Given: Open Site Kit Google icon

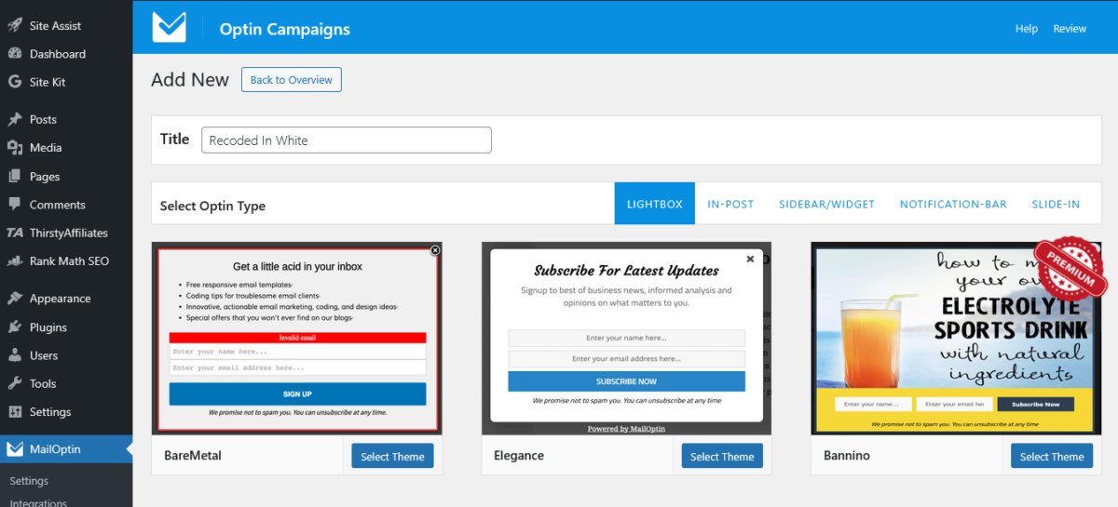Looking at the screenshot, I should pyautogui.click(x=14, y=82).
